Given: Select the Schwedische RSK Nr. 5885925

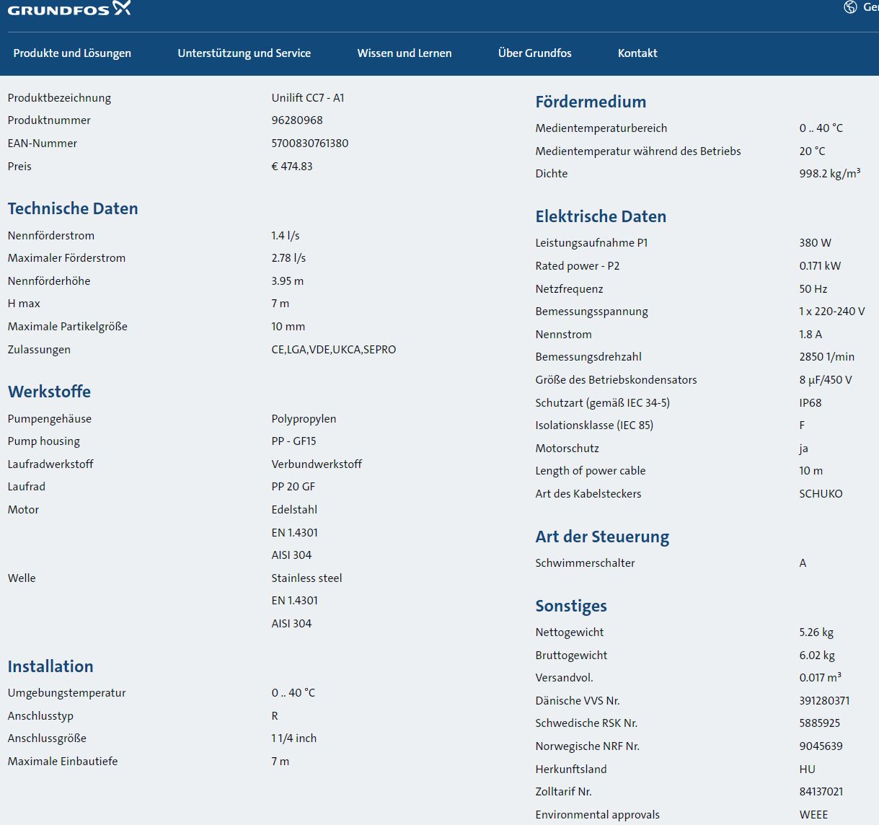Looking at the screenshot, I should click(820, 723).
